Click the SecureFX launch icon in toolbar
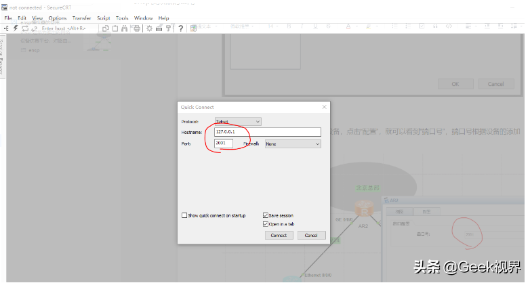Viewport: 530px width, 283px height. coord(193,28)
